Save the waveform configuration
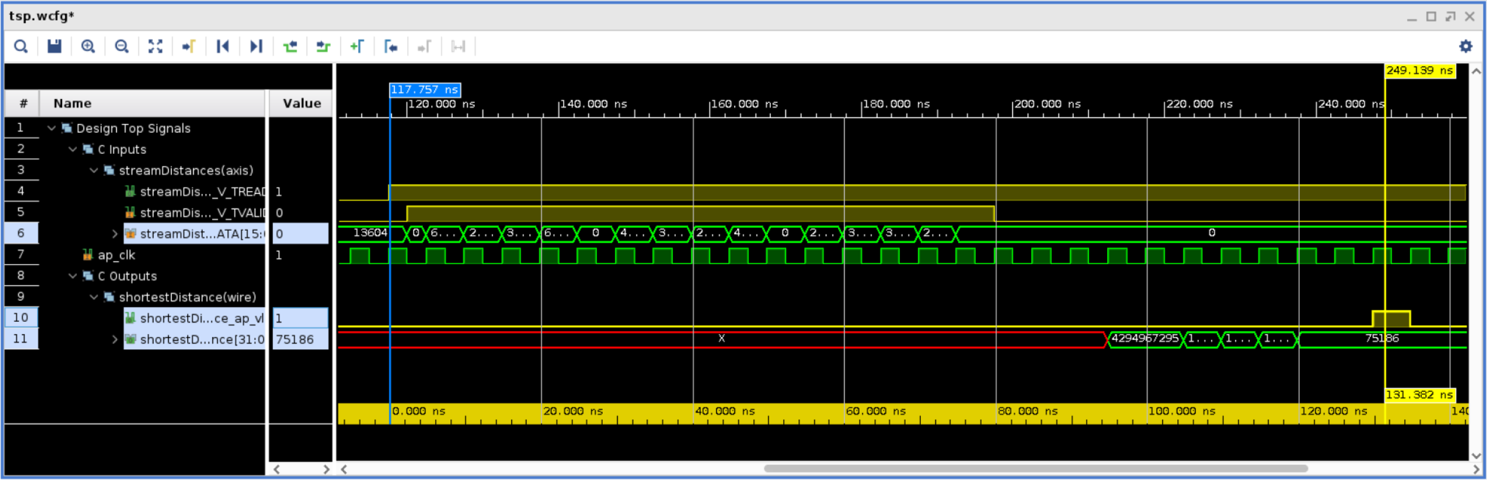Screen dimensions: 1487x480 pyautogui.click(x=54, y=46)
